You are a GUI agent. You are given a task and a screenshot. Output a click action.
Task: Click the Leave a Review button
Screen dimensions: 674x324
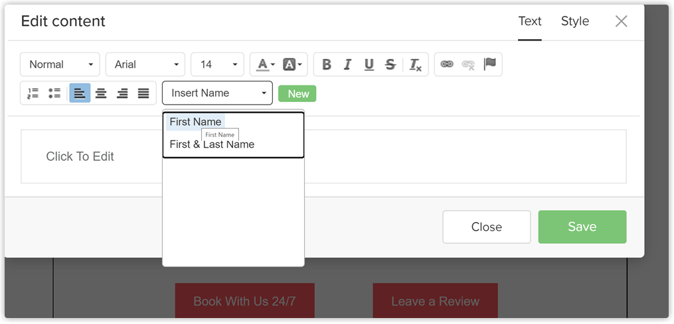click(x=435, y=301)
